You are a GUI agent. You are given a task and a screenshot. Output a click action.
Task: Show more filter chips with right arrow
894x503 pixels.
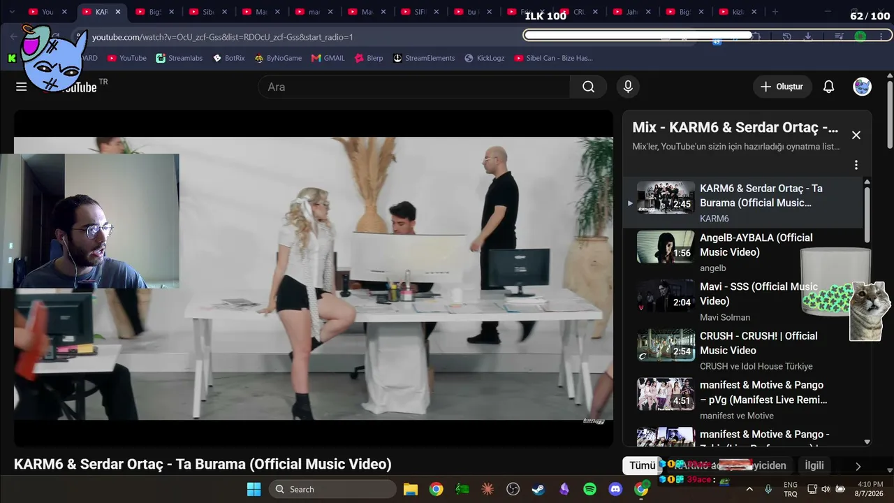click(858, 466)
